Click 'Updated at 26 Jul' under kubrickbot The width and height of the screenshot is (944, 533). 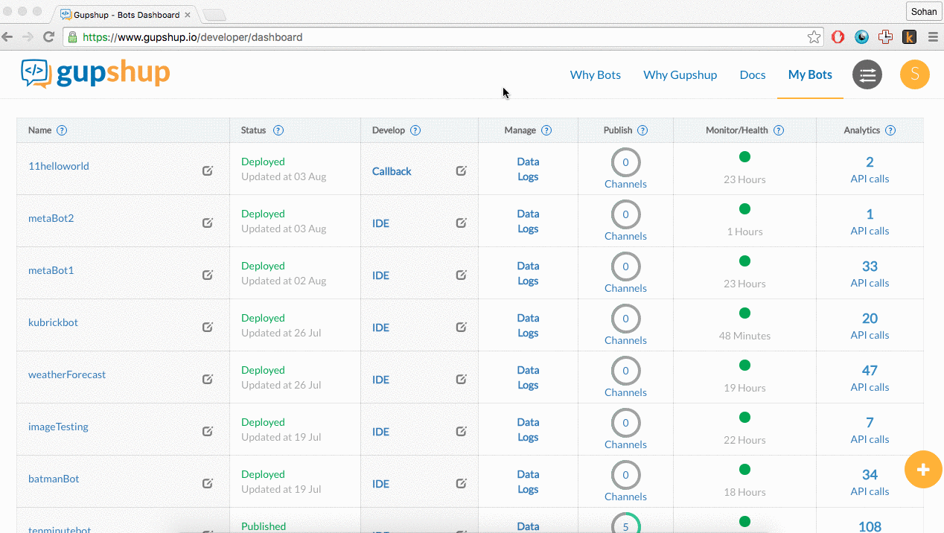(x=281, y=333)
